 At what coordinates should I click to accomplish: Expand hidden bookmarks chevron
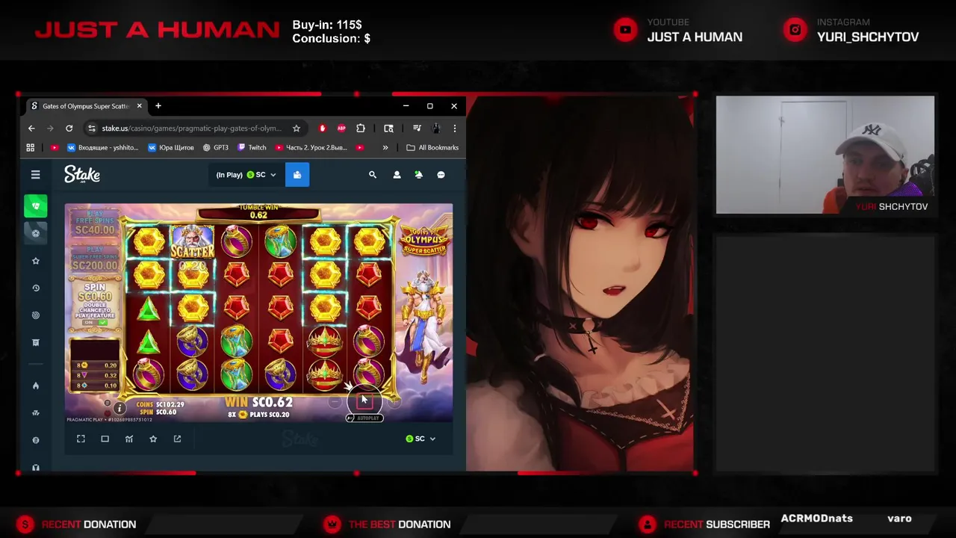385,148
